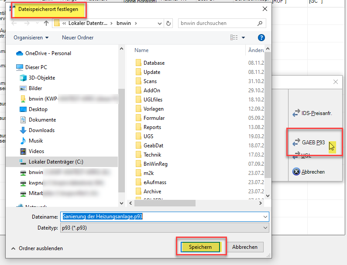The image size is (347, 265).
Task: Select Videos in the sidebar
Action: (x=36, y=151)
